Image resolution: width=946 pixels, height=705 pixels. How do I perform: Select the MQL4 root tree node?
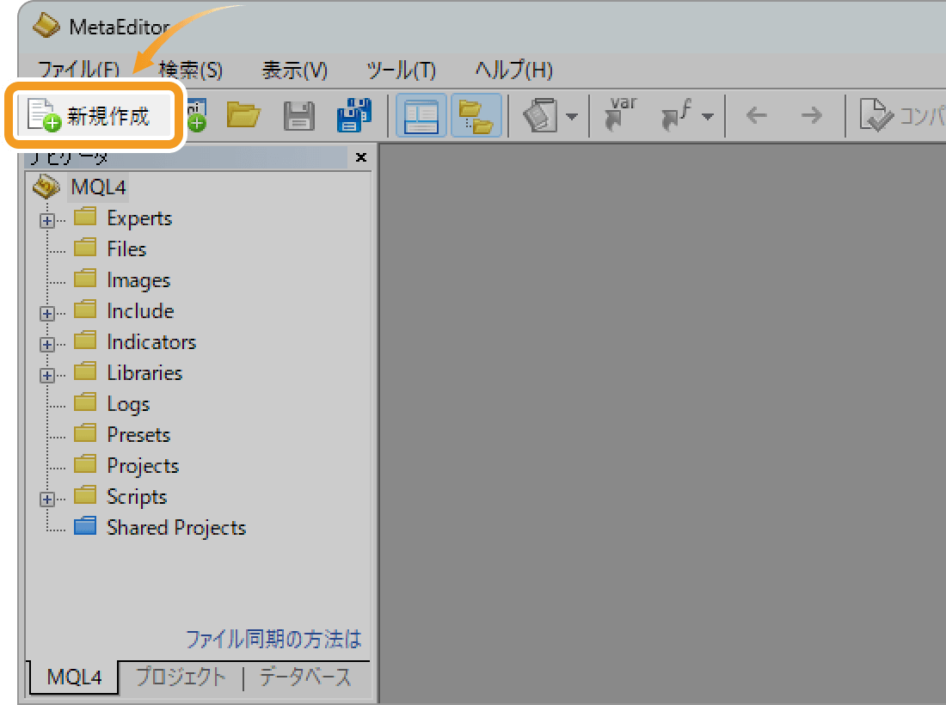(x=98, y=187)
